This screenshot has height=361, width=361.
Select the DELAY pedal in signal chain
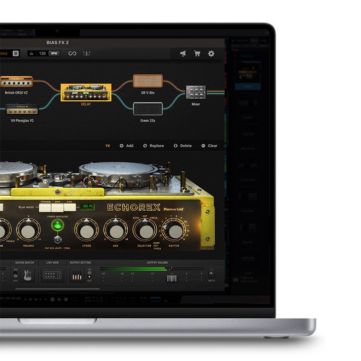click(86, 93)
